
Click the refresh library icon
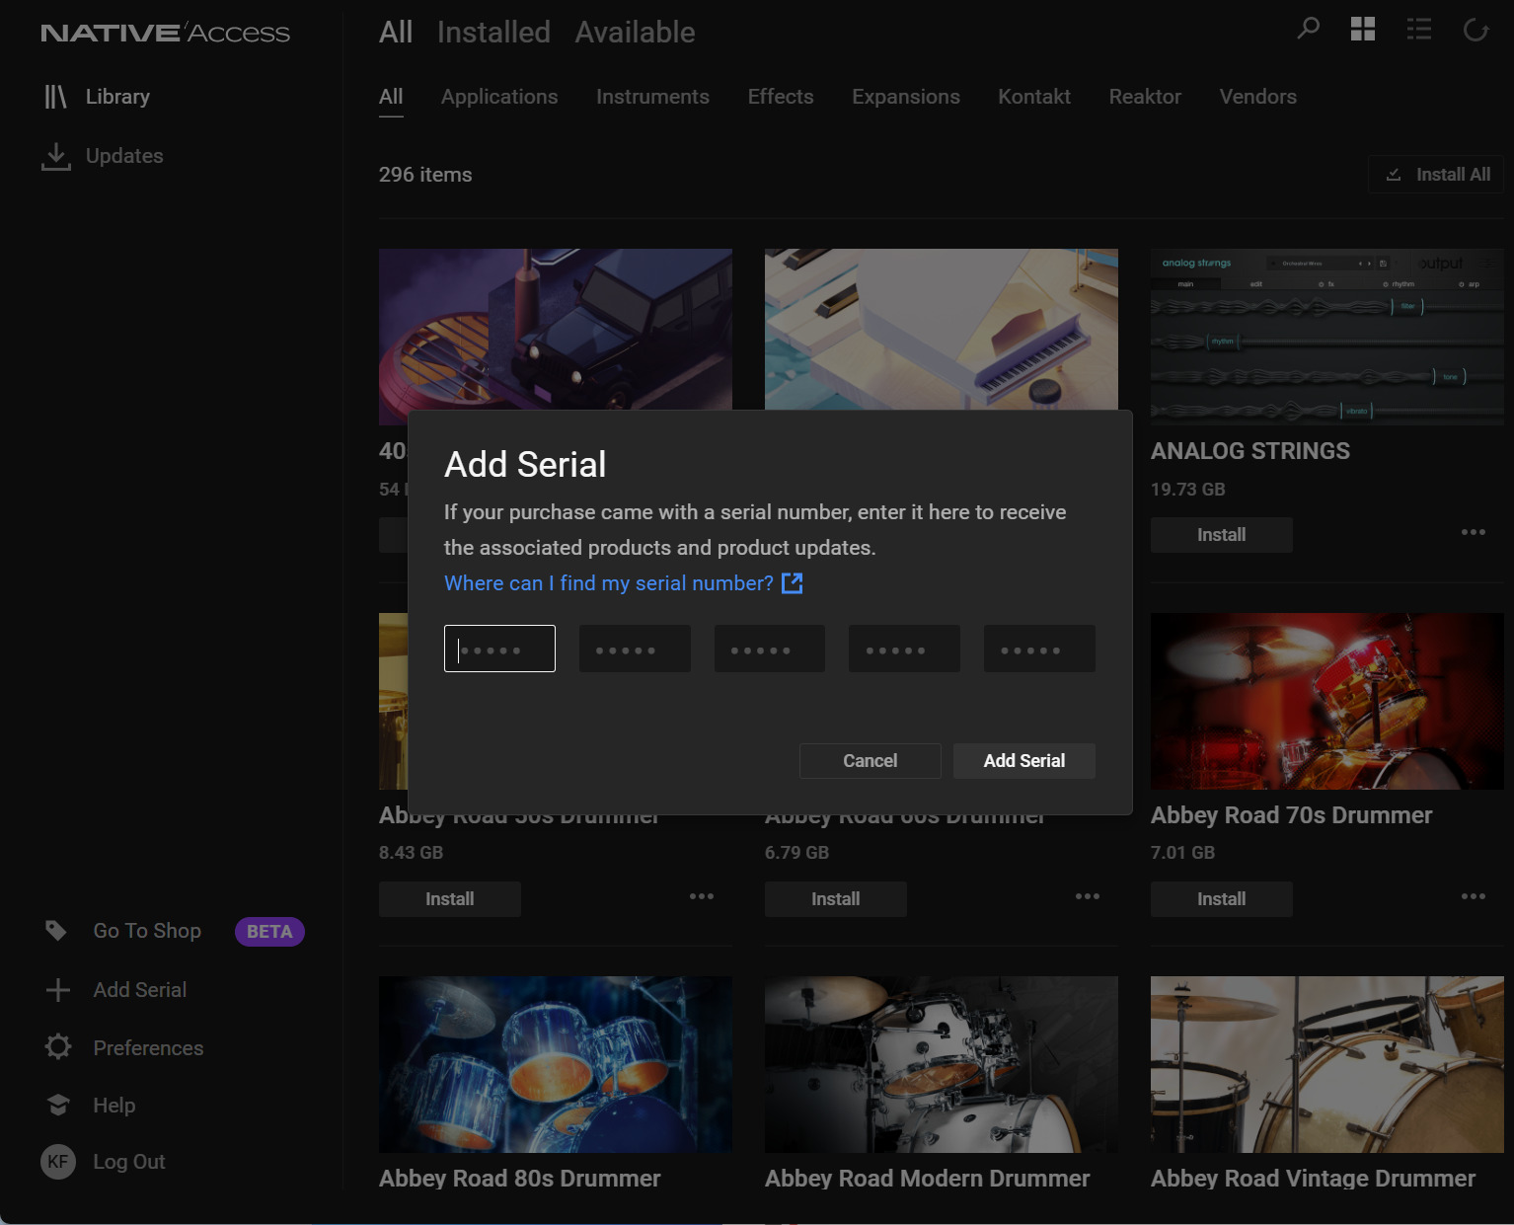[1476, 30]
